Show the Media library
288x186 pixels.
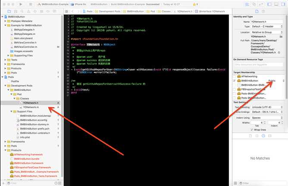point(269,136)
